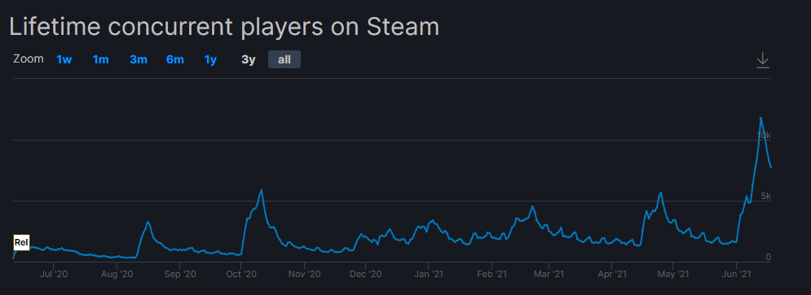Click the 'Lifetime concurrent players on Steam' title
This screenshot has width=811, height=295.
pos(224,27)
